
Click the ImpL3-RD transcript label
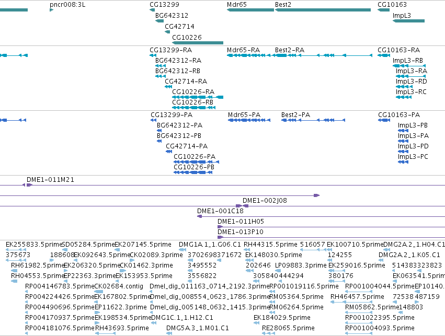(x=412, y=82)
